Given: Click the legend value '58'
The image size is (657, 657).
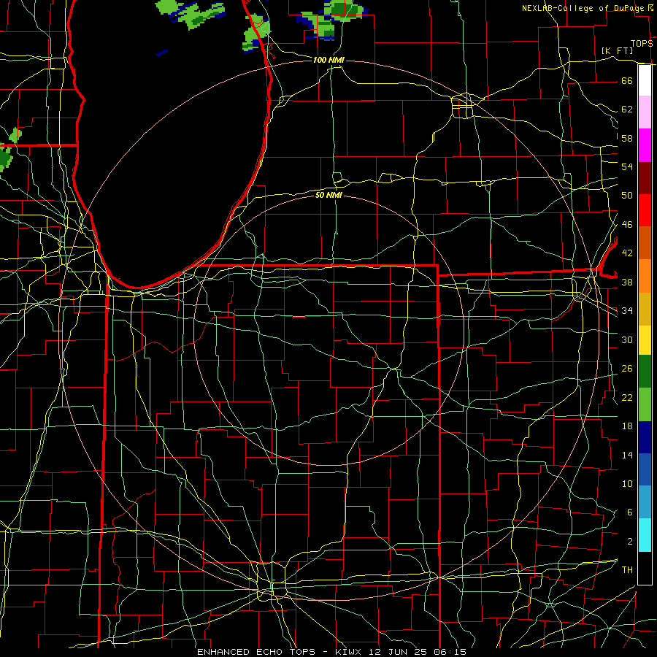Looking at the screenshot, I should (x=627, y=138).
